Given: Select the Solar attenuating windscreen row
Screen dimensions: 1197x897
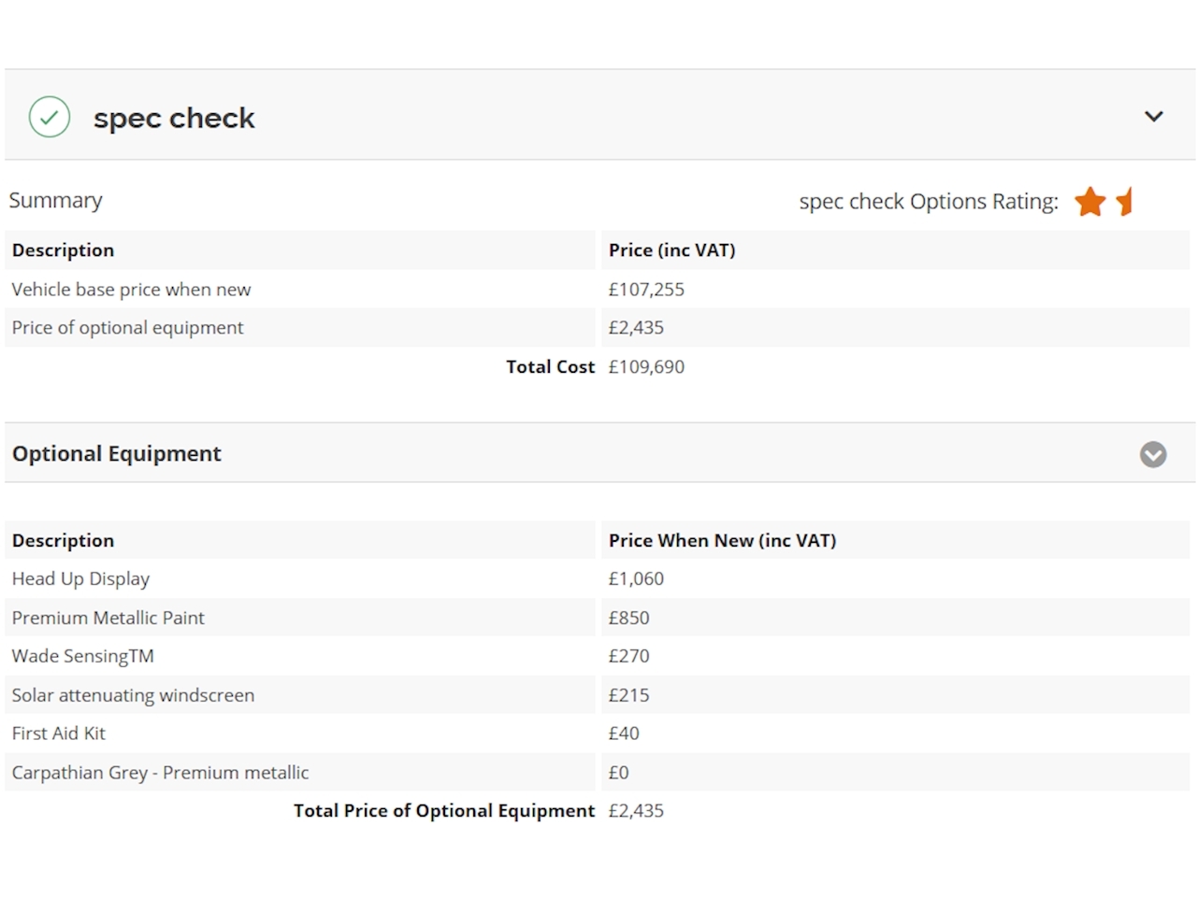Looking at the screenshot, I should click(x=598, y=695).
